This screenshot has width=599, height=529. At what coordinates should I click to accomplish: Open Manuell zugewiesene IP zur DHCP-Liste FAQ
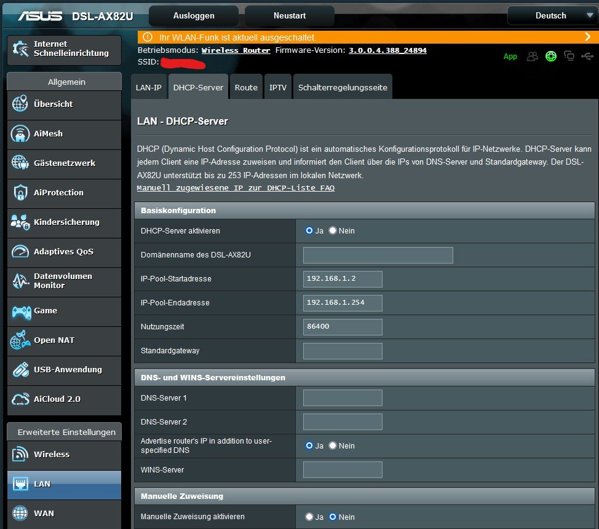tap(236, 188)
